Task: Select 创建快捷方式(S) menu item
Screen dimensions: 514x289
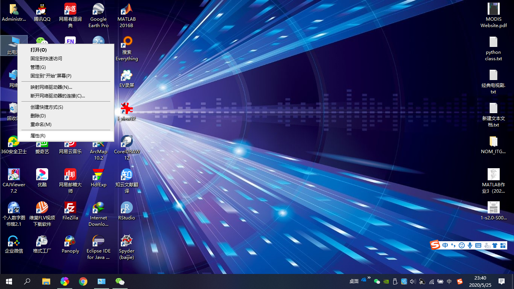Action: (66, 107)
